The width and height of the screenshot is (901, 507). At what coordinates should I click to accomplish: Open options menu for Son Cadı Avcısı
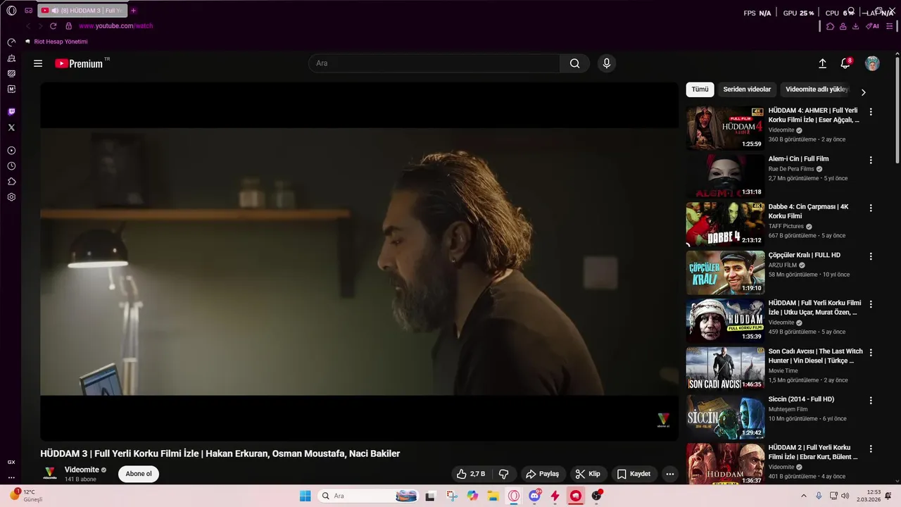coord(871,352)
